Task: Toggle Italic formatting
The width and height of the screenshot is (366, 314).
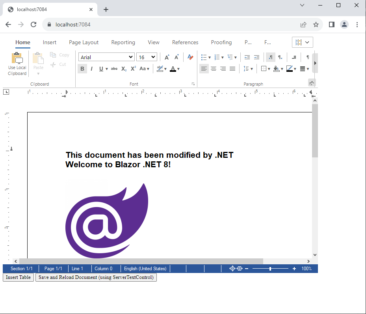Action: pyautogui.click(x=92, y=69)
